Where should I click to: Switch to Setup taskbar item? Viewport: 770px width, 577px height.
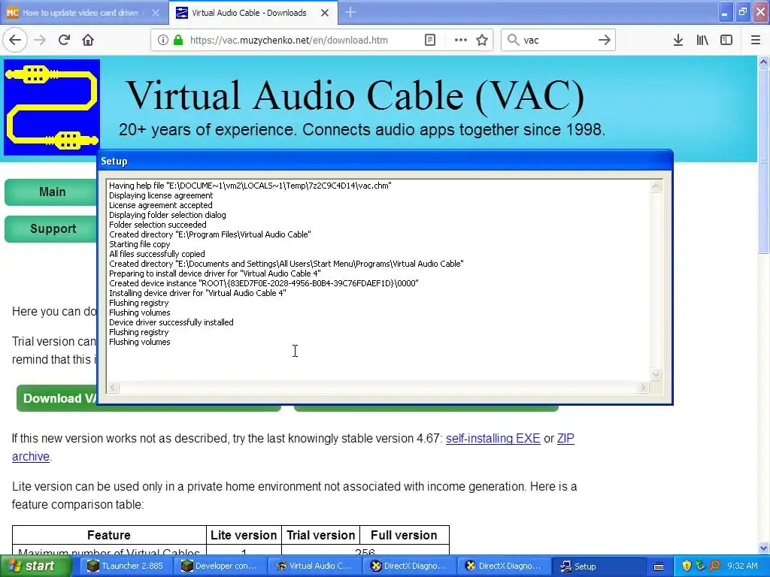pyautogui.click(x=599, y=566)
